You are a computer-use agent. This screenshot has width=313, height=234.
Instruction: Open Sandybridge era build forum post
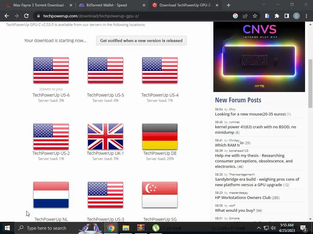[x=257, y=182]
